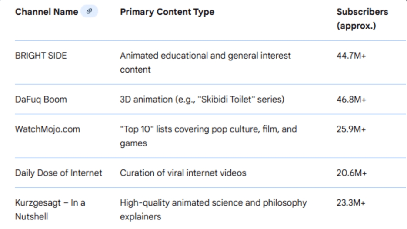Screen dimensions: 407x229
Task: Click the 23.3M+ subscriber count
Action: click(351, 202)
